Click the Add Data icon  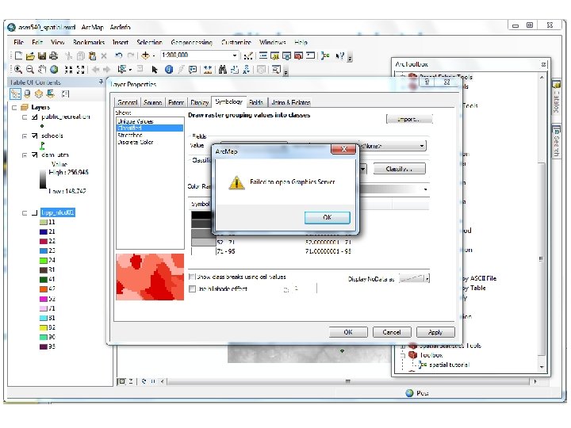click(x=145, y=55)
